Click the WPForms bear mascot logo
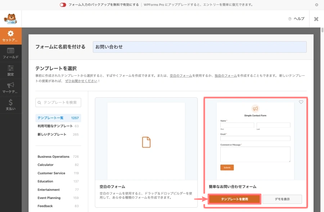Screen dimensions: 324x212 click(x=10, y=19)
